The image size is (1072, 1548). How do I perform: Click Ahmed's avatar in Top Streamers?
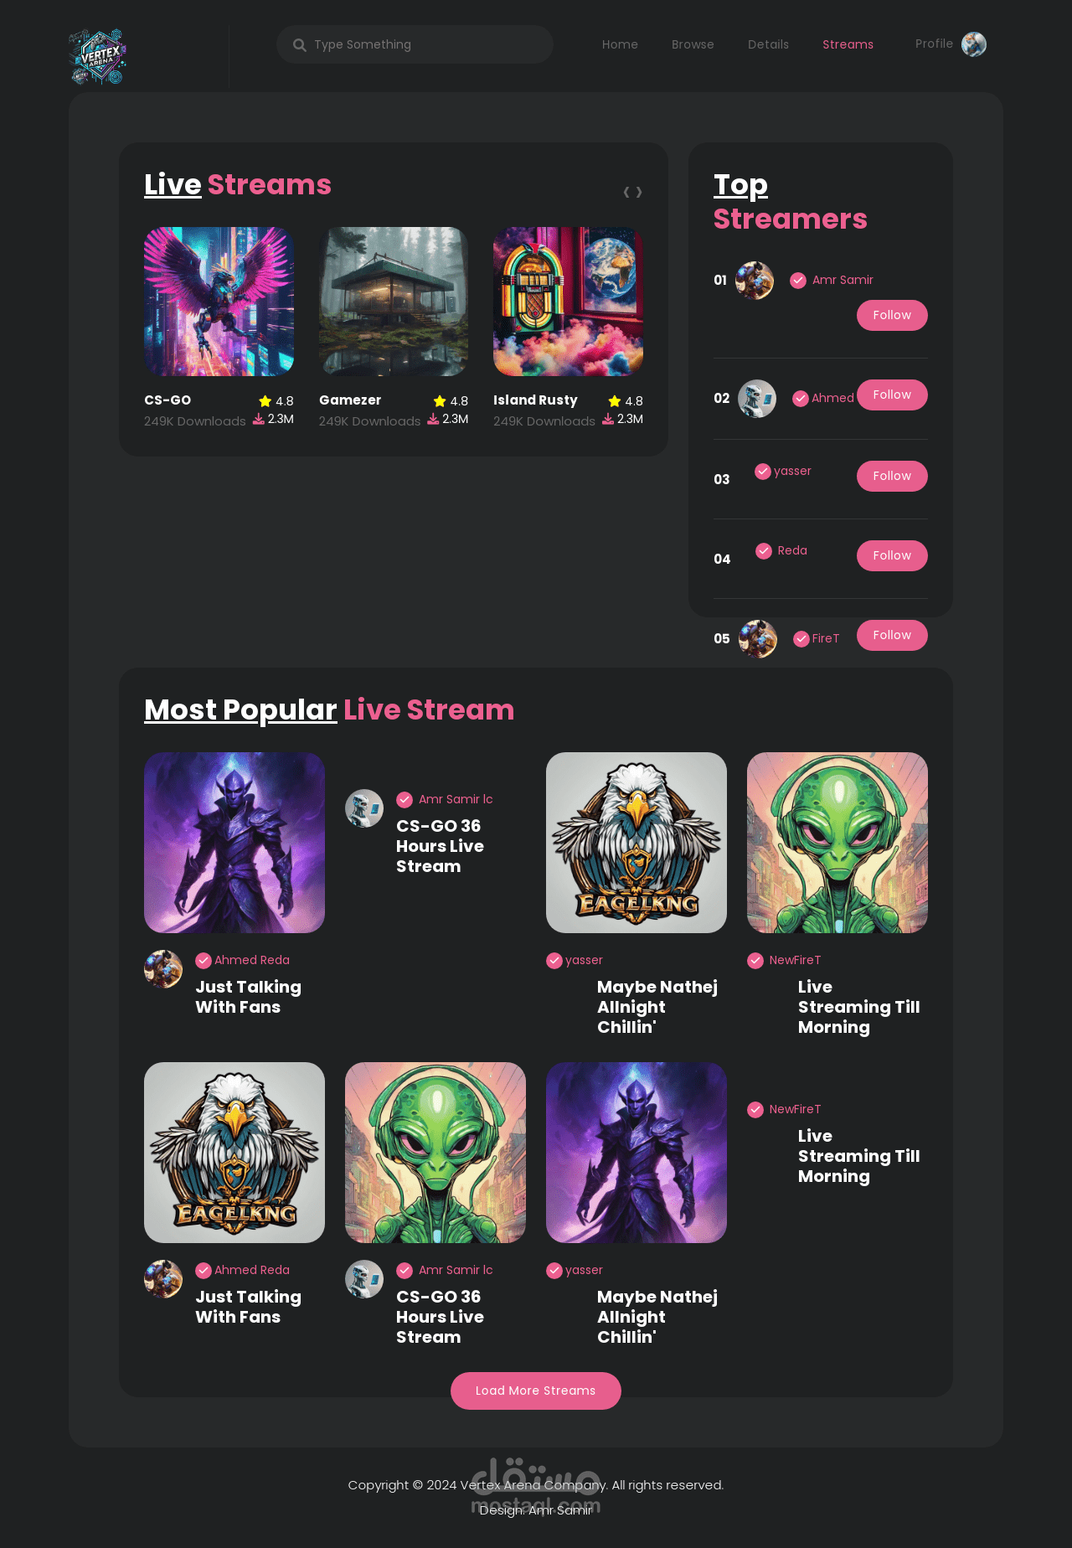757,399
